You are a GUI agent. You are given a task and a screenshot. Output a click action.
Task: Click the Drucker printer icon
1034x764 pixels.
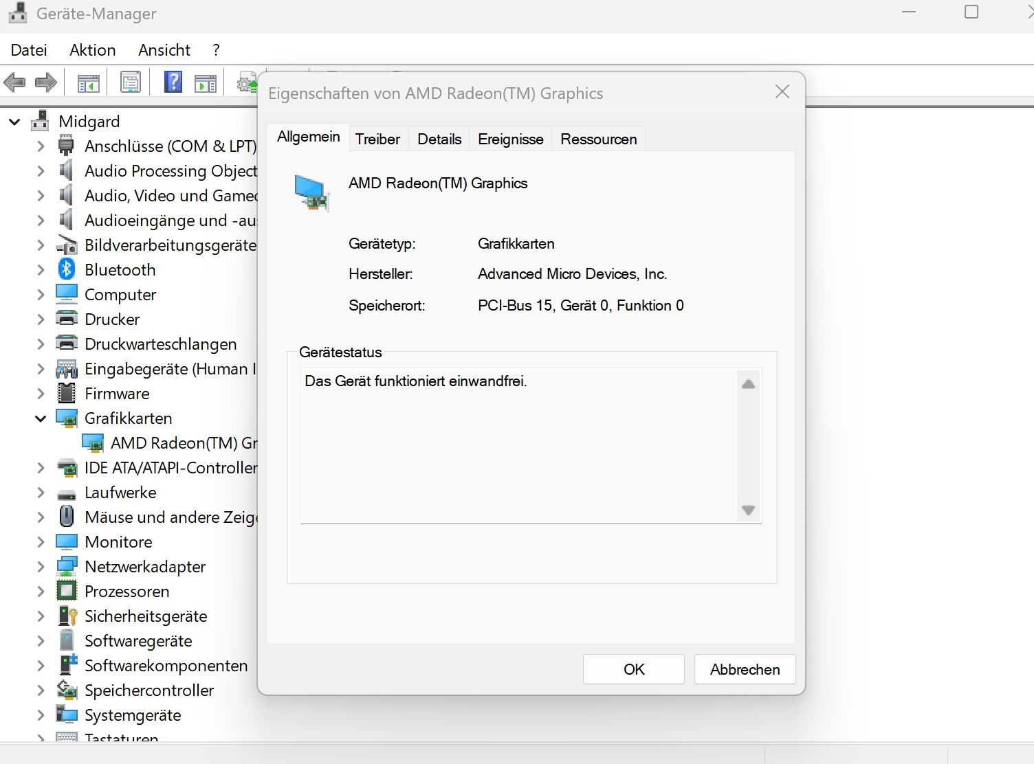click(x=66, y=319)
